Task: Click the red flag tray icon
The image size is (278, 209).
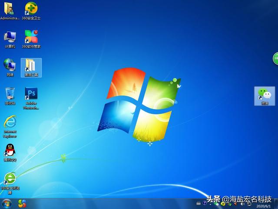Action: [235, 204]
